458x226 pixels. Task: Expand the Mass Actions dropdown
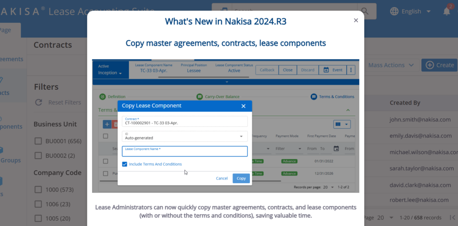click(x=391, y=65)
